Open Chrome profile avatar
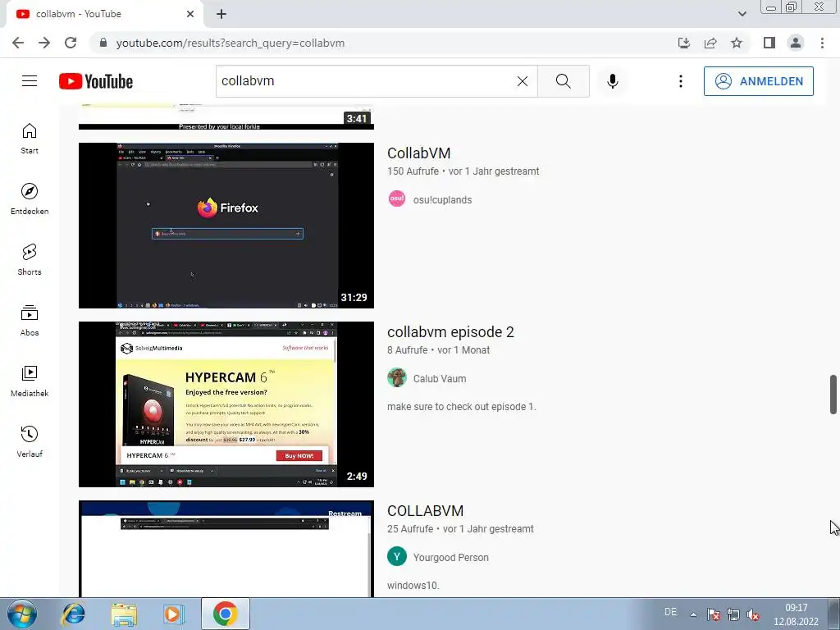The image size is (840, 630). pyautogui.click(x=796, y=43)
